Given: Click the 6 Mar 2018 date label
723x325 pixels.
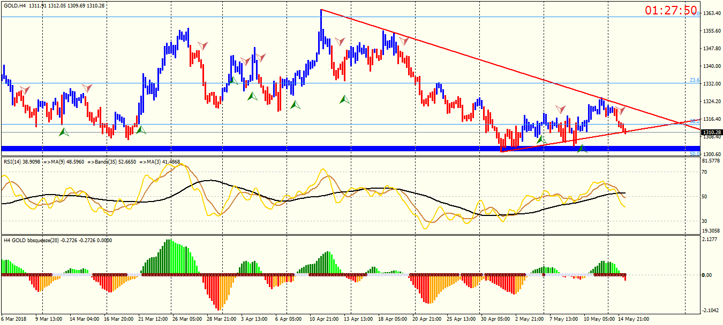Looking at the screenshot, I should [14, 319].
